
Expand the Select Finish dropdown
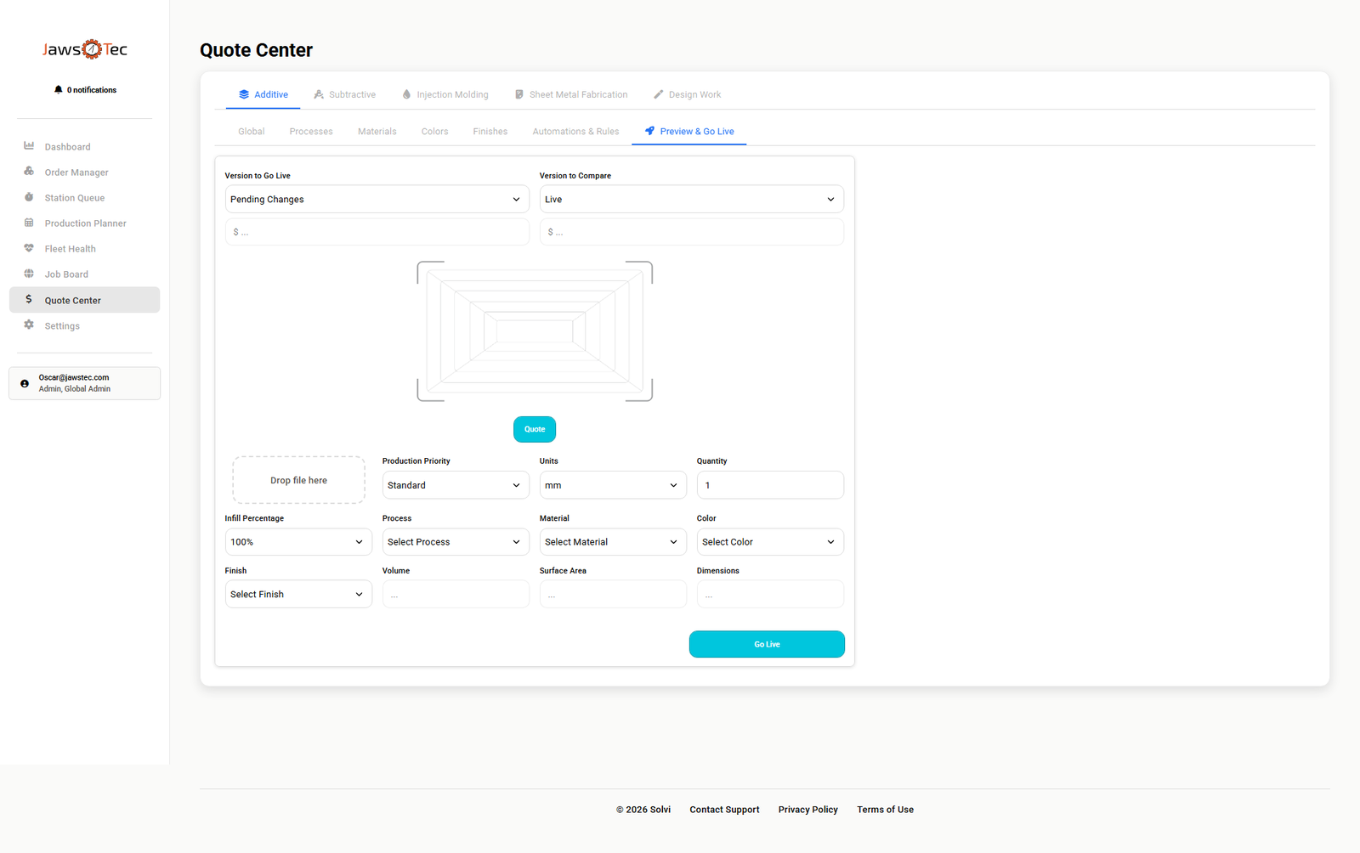coord(298,594)
